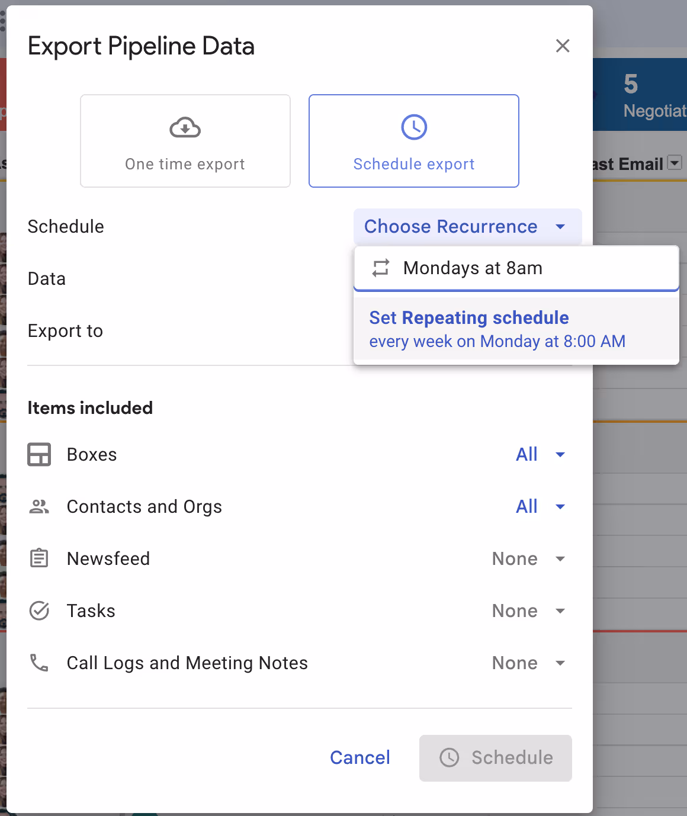Click the Negotiating stage header behind dialog

(640, 95)
